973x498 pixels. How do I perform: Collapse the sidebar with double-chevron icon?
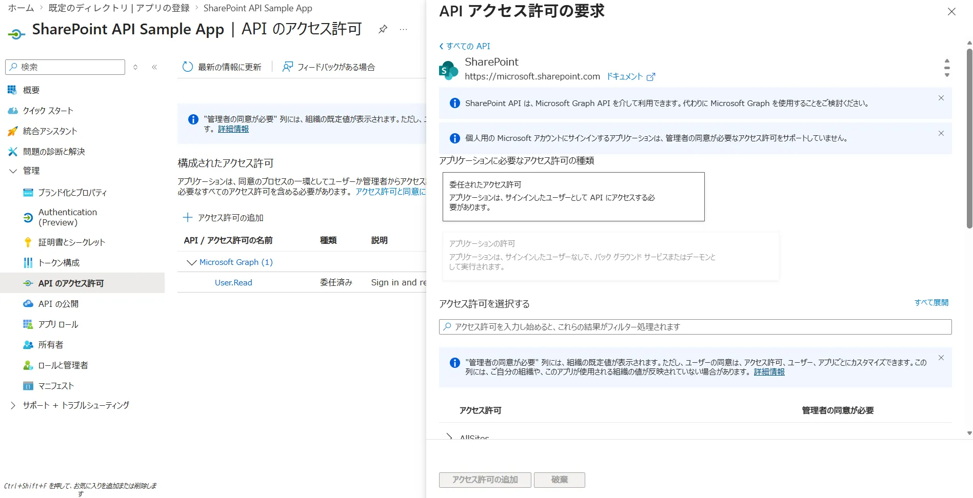(154, 67)
